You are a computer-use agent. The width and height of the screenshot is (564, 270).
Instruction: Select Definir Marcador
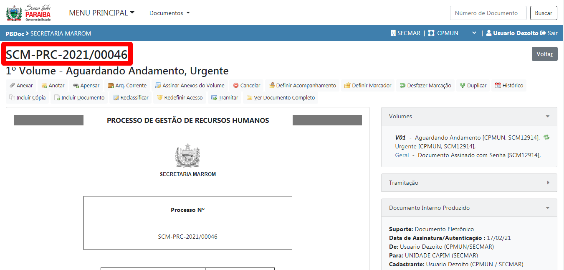(x=368, y=85)
